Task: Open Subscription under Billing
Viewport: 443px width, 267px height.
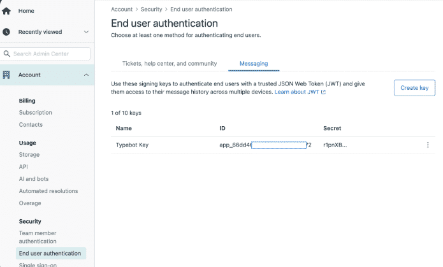Action: [x=36, y=113]
